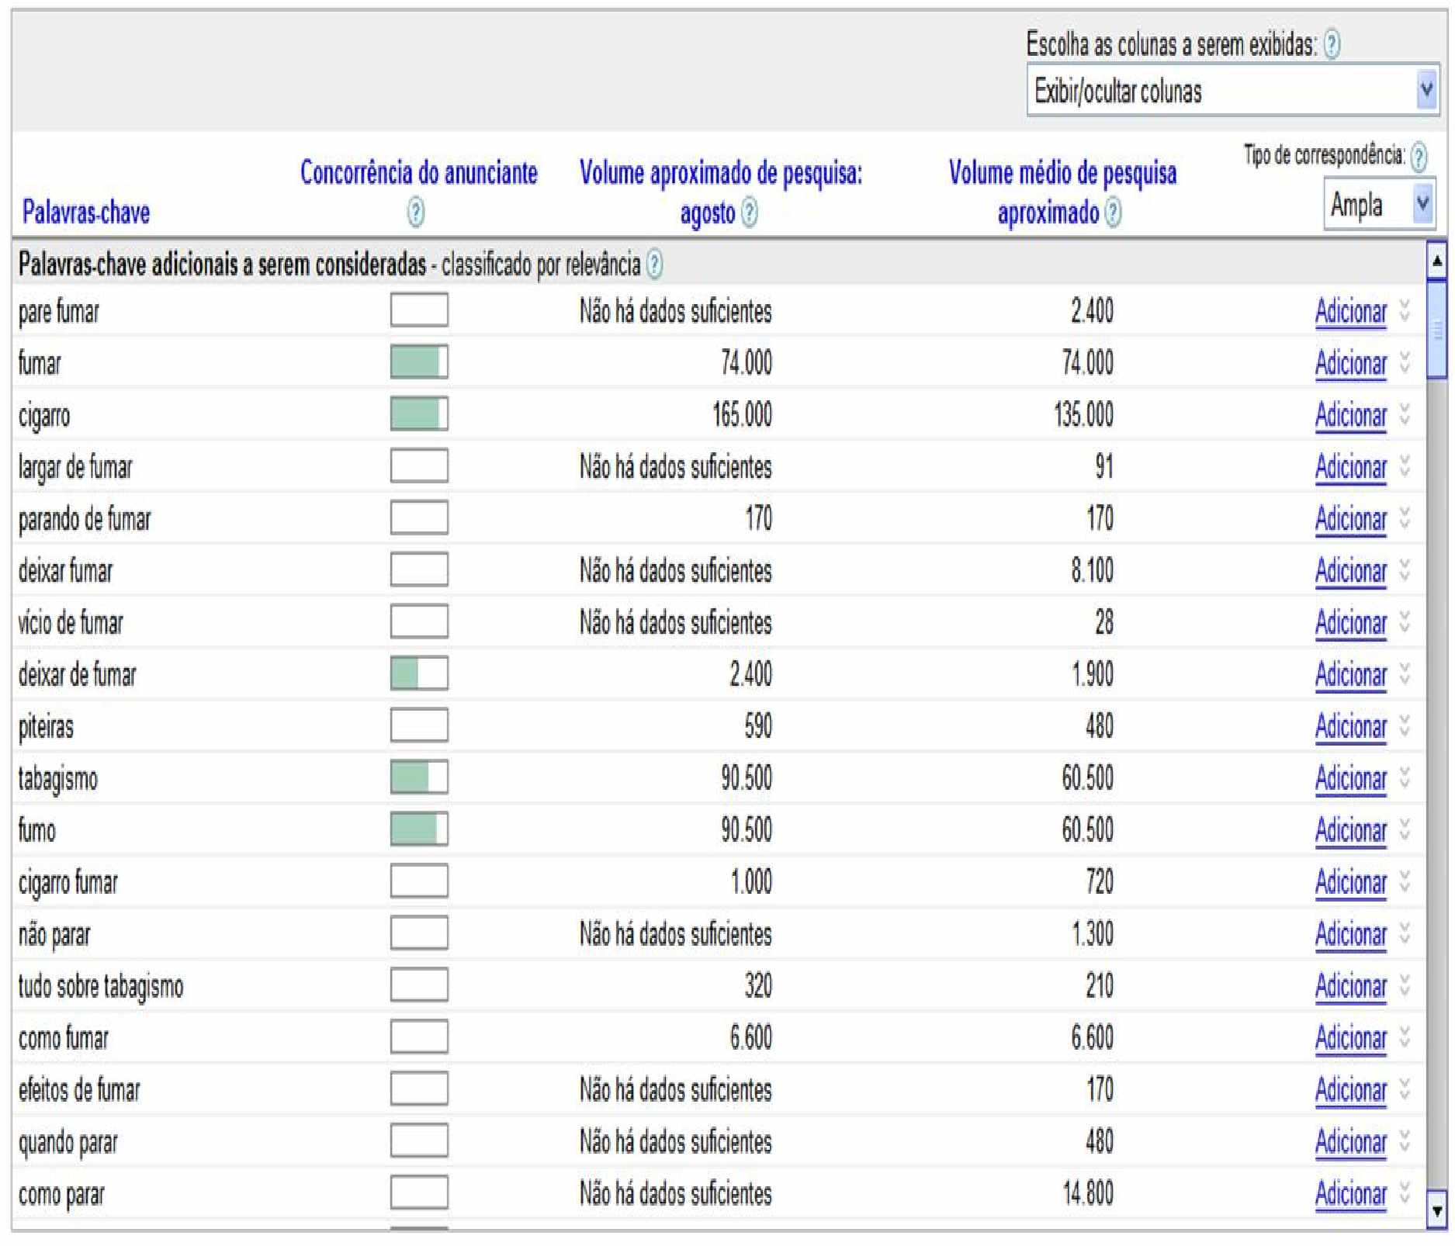Screen dimensions: 1455x1246
Task: Click the 165.000 value in cigarro row
Action: click(742, 414)
